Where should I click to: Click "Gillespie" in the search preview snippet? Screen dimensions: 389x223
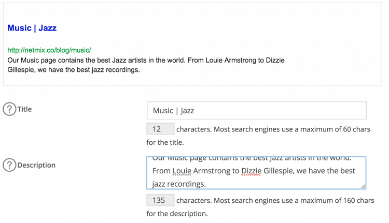[22, 69]
